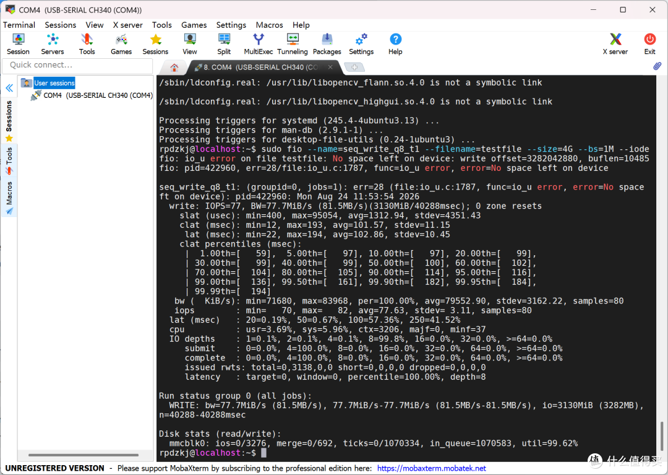Start the X server toolbar icon
The height and width of the screenshot is (475, 668).
click(x=615, y=45)
